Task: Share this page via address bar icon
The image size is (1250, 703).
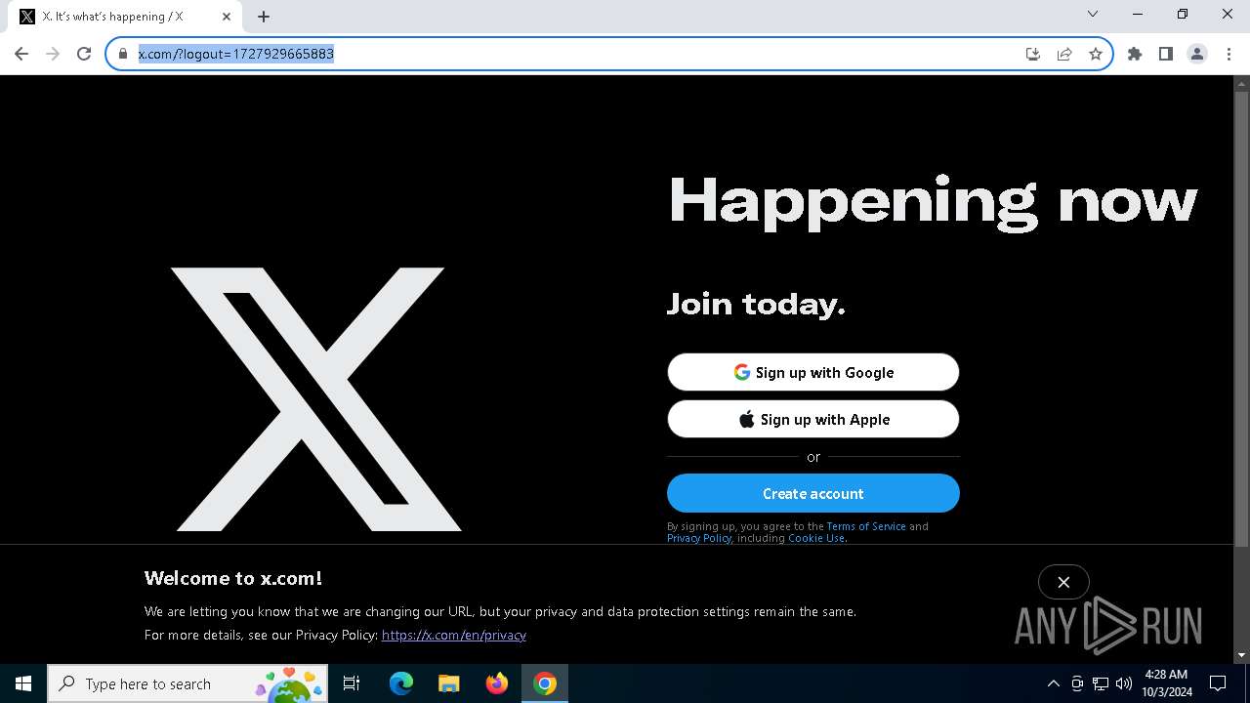Action: click(1064, 54)
